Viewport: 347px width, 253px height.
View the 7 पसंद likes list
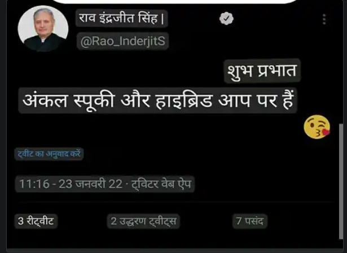[250, 221]
